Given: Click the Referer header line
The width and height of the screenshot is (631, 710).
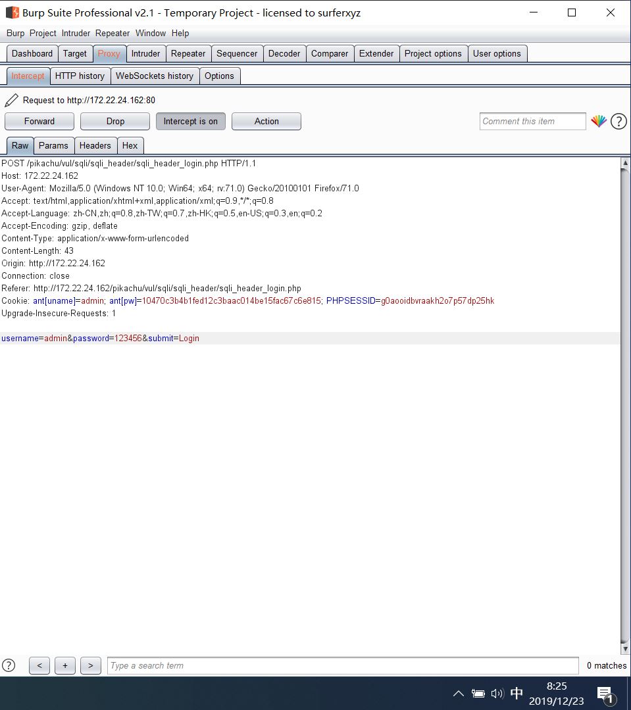Looking at the screenshot, I should pos(151,289).
